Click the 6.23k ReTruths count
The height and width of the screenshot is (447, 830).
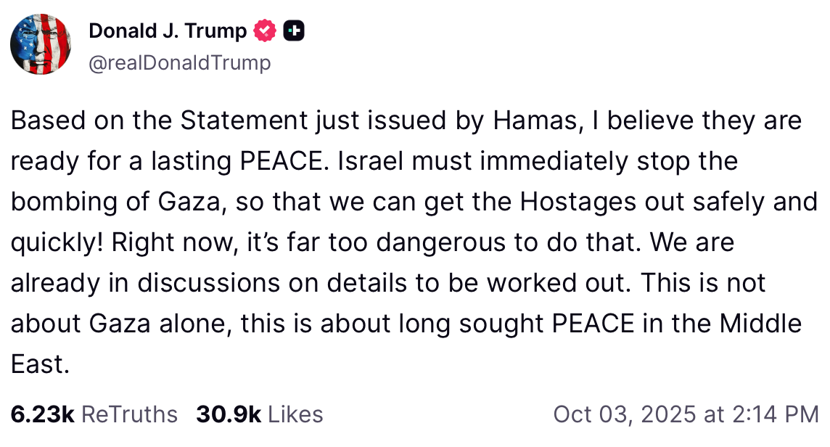point(42,414)
